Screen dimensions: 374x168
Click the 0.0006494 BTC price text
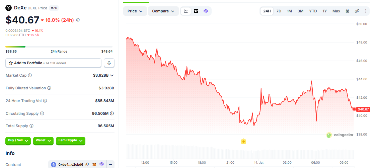pyautogui.click(x=18, y=30)
